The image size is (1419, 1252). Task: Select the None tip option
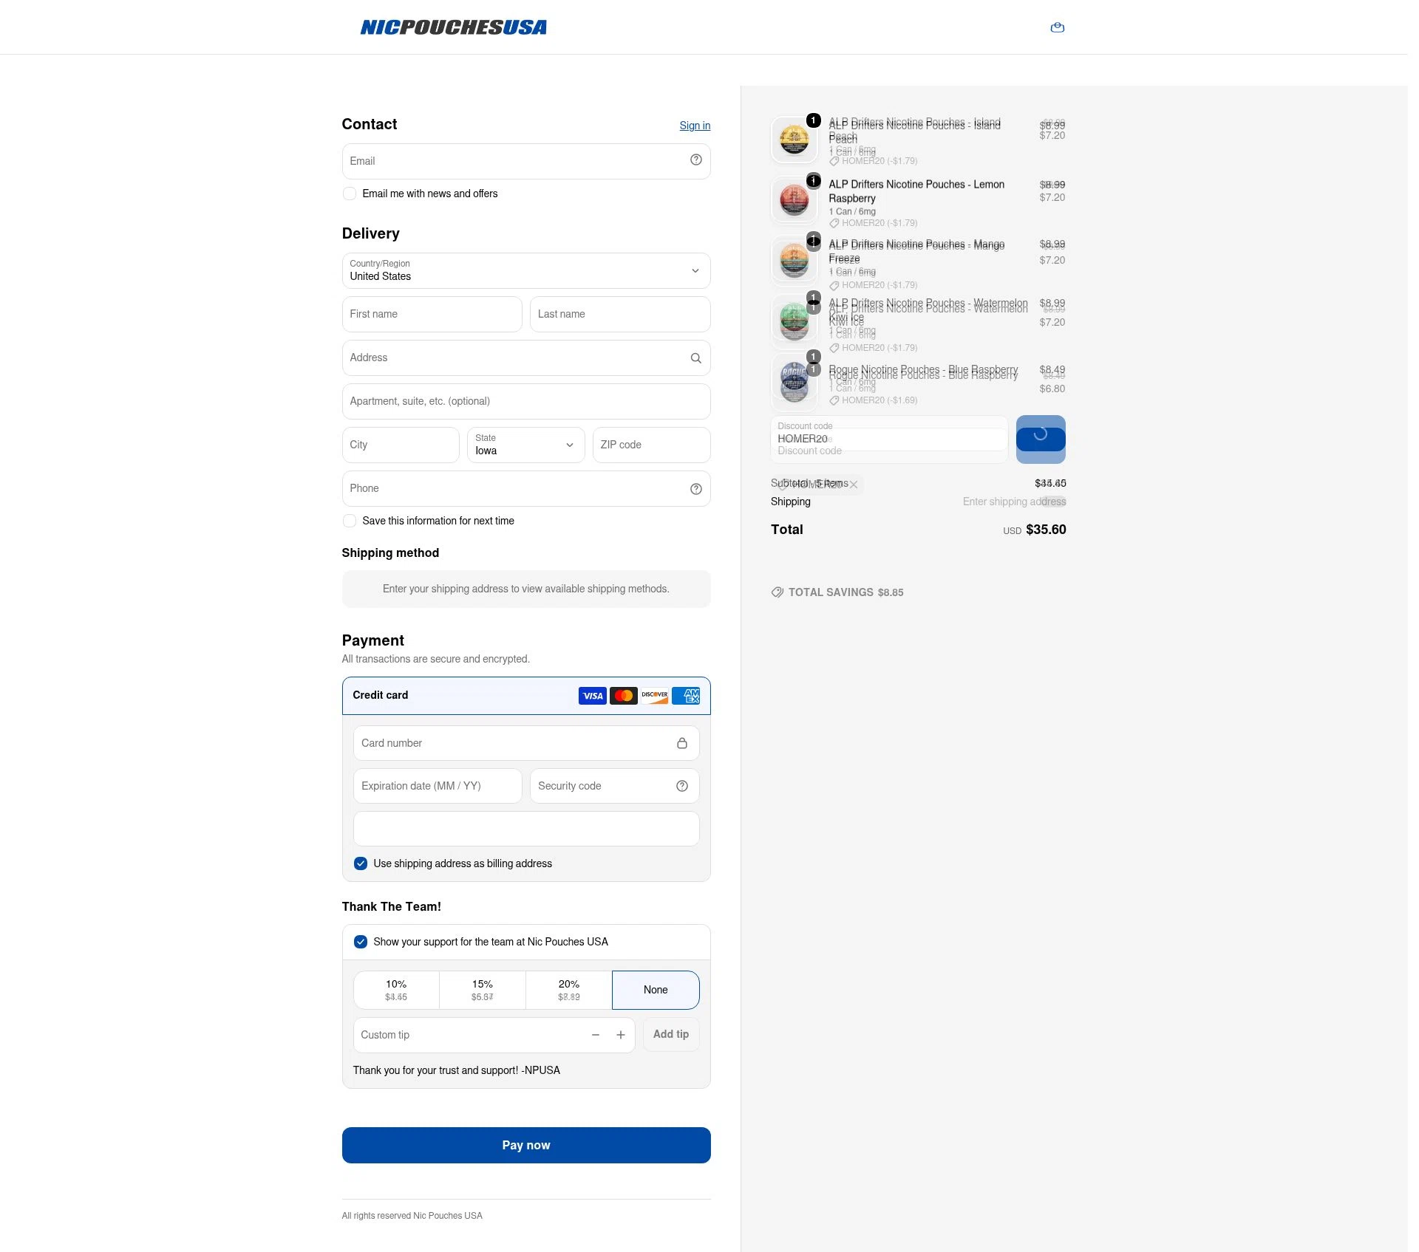coord(656,990)
